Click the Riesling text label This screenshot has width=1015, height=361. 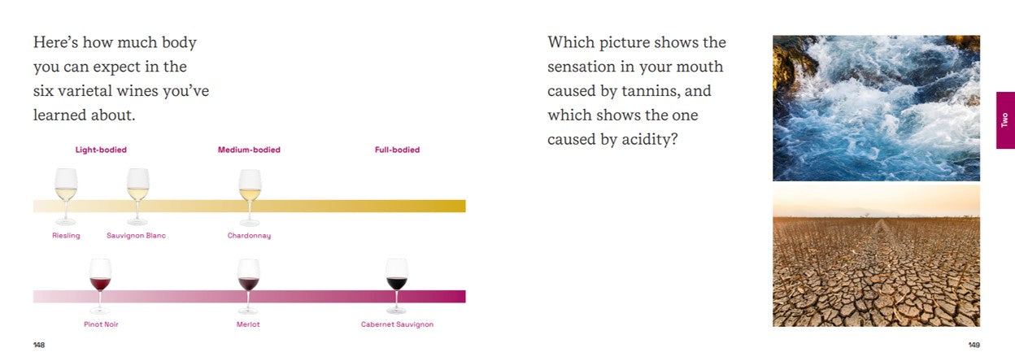pyautogui.click(x=66, y=236)
